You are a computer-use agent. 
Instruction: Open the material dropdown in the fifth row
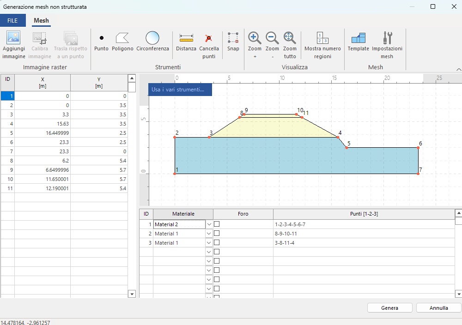[x=209, y=261]
